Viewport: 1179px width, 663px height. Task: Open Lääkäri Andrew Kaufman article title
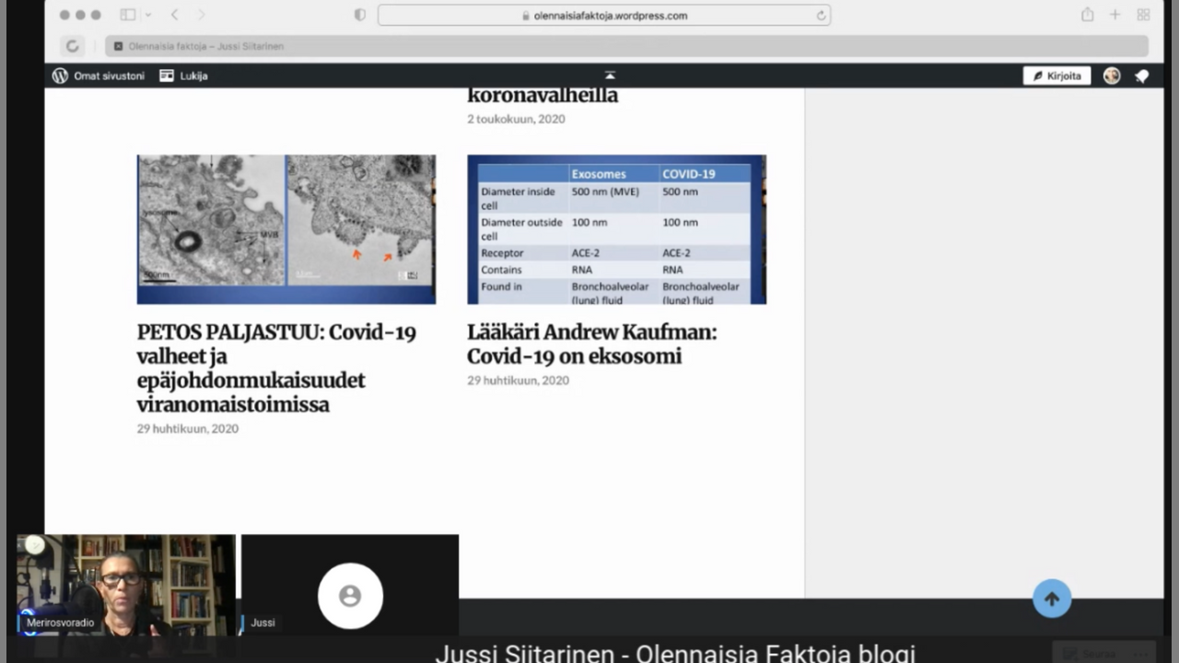(591, 343)
